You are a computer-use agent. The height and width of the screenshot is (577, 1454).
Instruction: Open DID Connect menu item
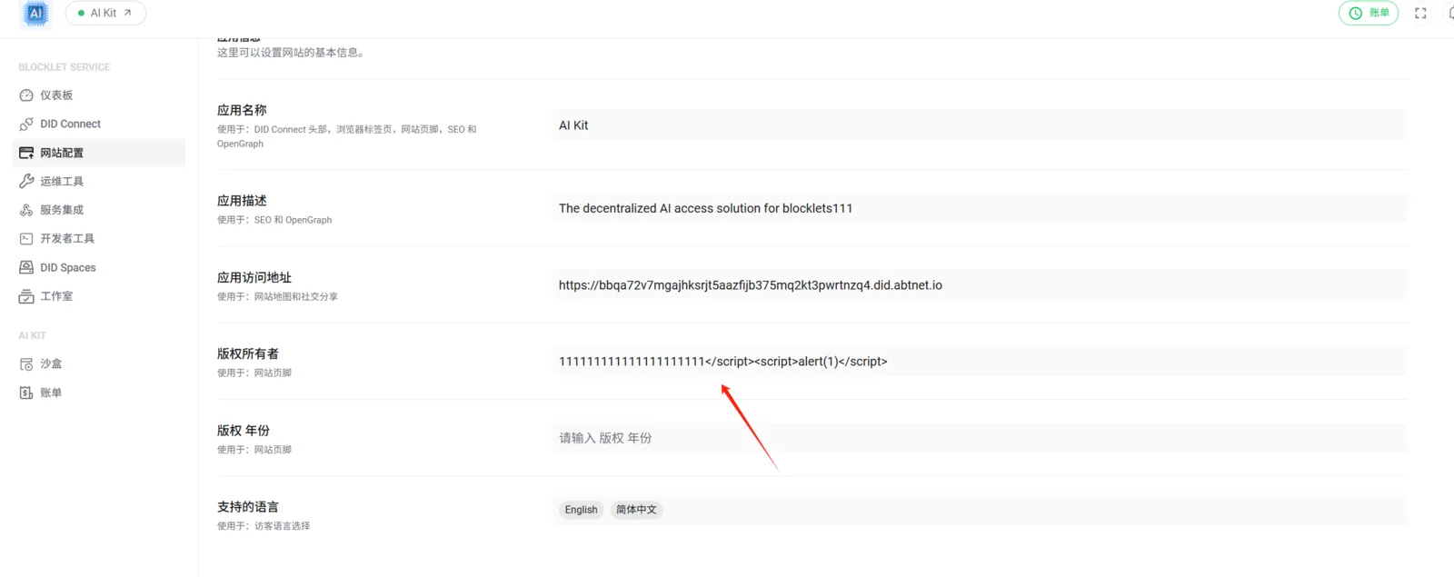pos(99,124)
